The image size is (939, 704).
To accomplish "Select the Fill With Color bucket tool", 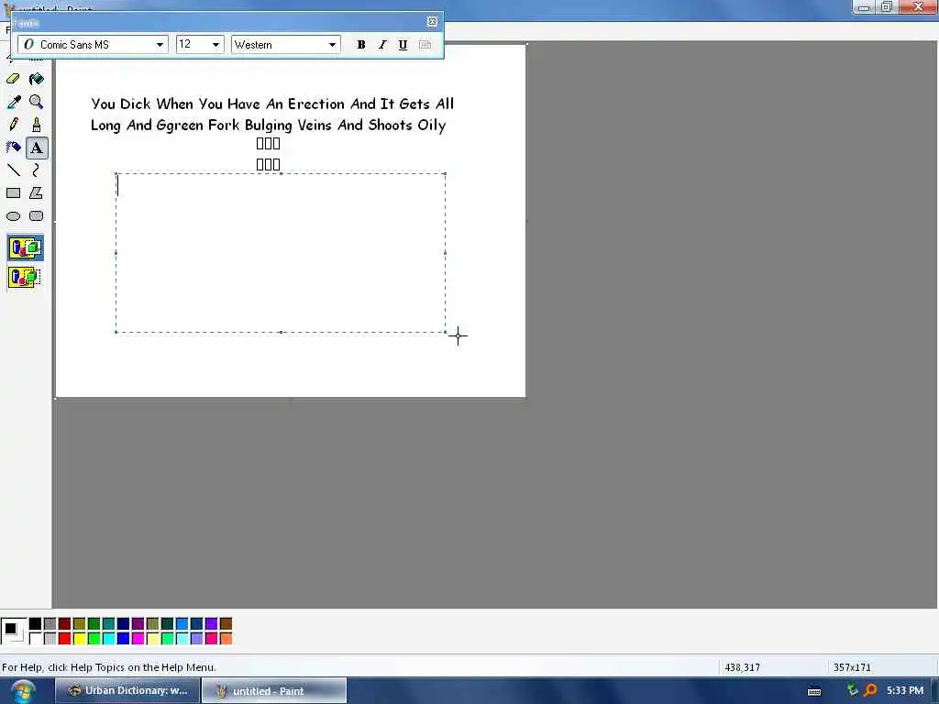I will point(37,79).
